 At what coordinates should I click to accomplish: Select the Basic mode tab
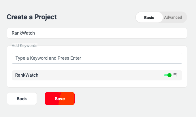point(149,17)
